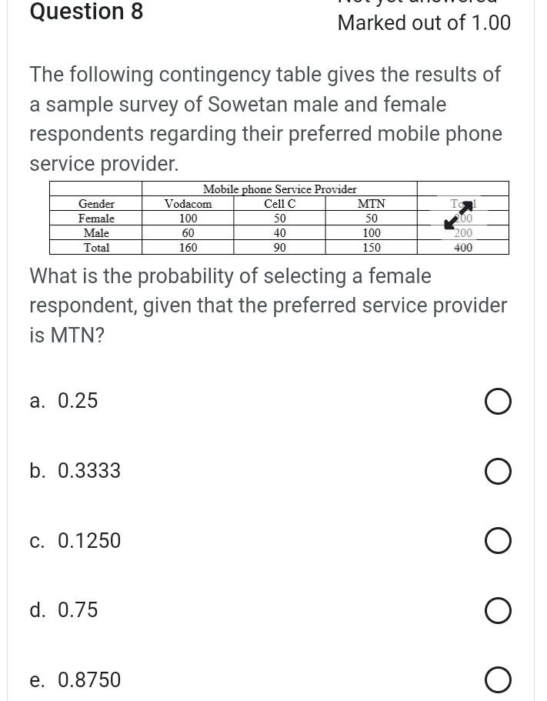The width and height of the screenshot is (547, 701).
Task: Select radio button for option a. 0.25
Action: [x=497, y=401]
